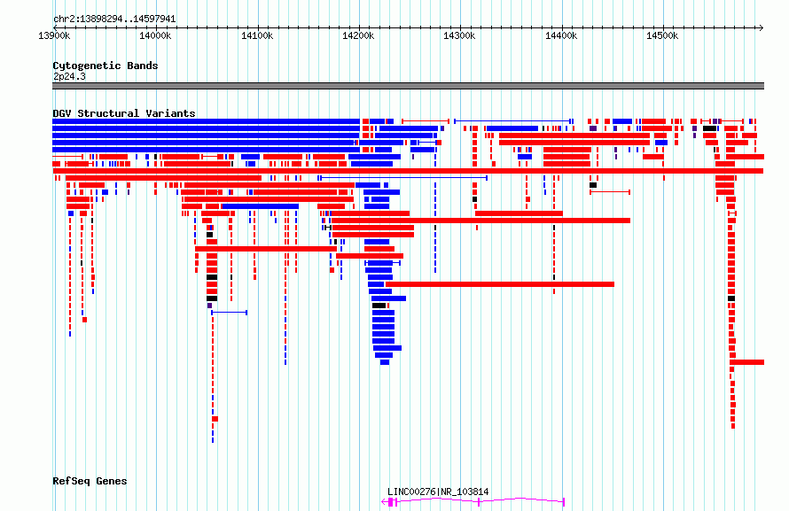Click the lone red bar at the far right edge below the red column
789x511 pixels.
coord(746,362)
